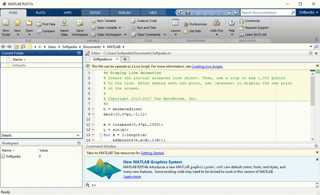Click the command prompt input line
Screen dimensions: 320x195
pyautogui.click(x=202, y=185)
